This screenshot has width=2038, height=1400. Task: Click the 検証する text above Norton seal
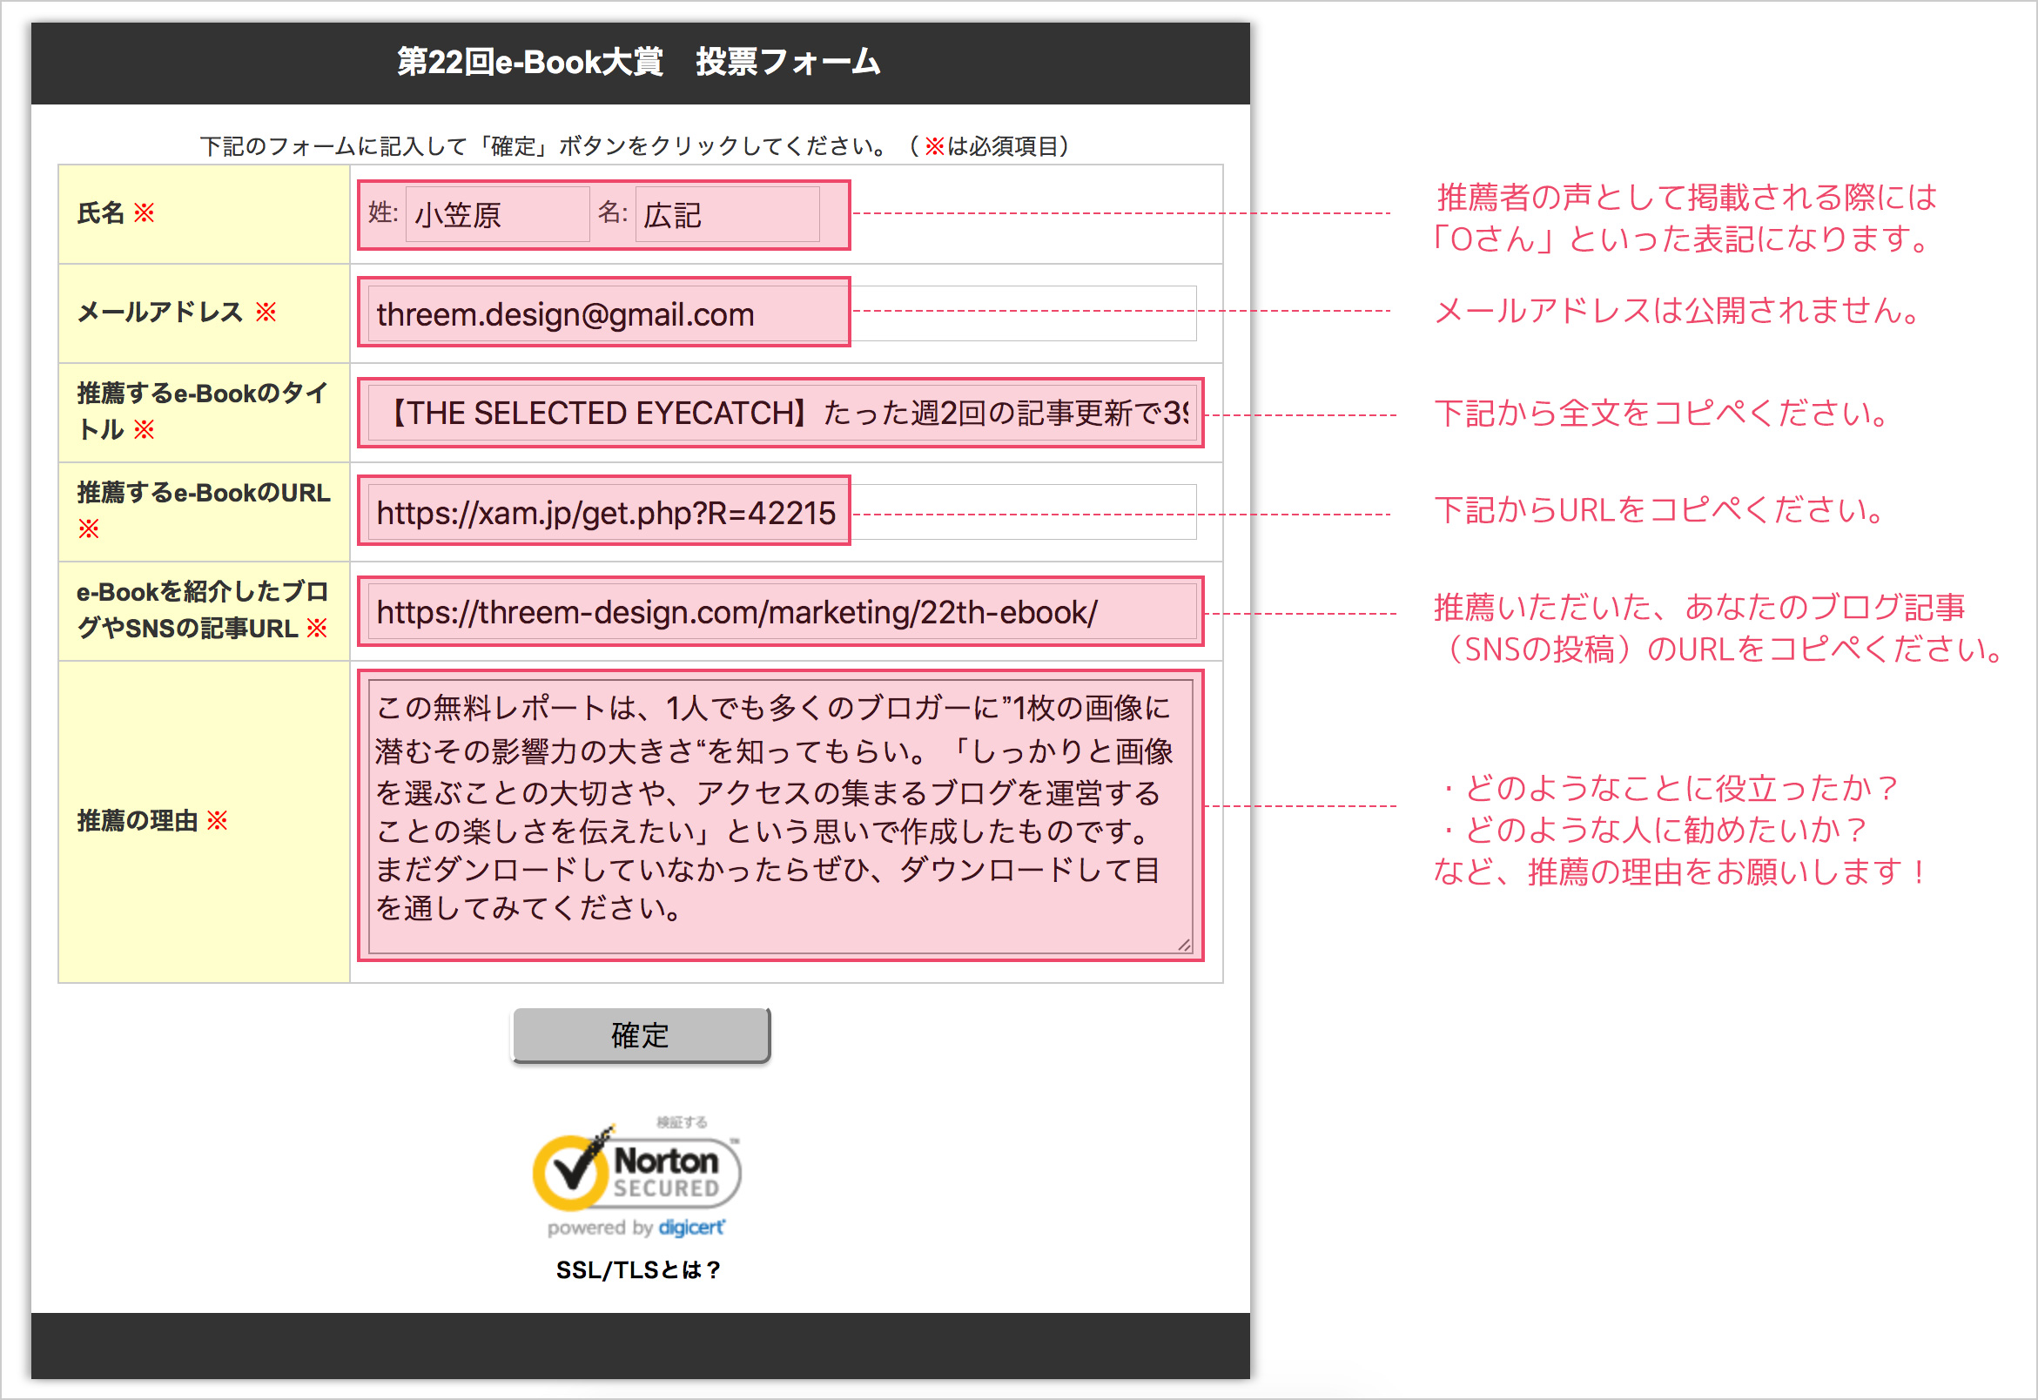click(682, 1122)
